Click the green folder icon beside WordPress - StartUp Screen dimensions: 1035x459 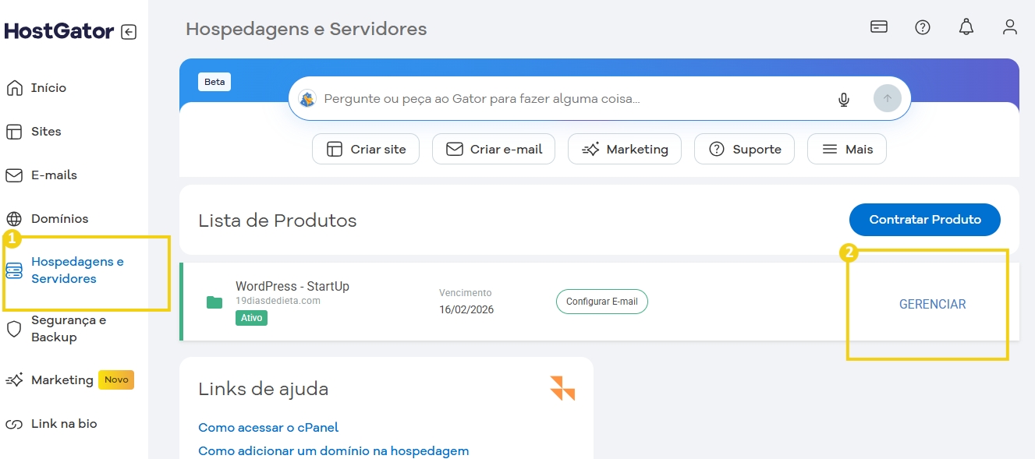pos(214,301)
